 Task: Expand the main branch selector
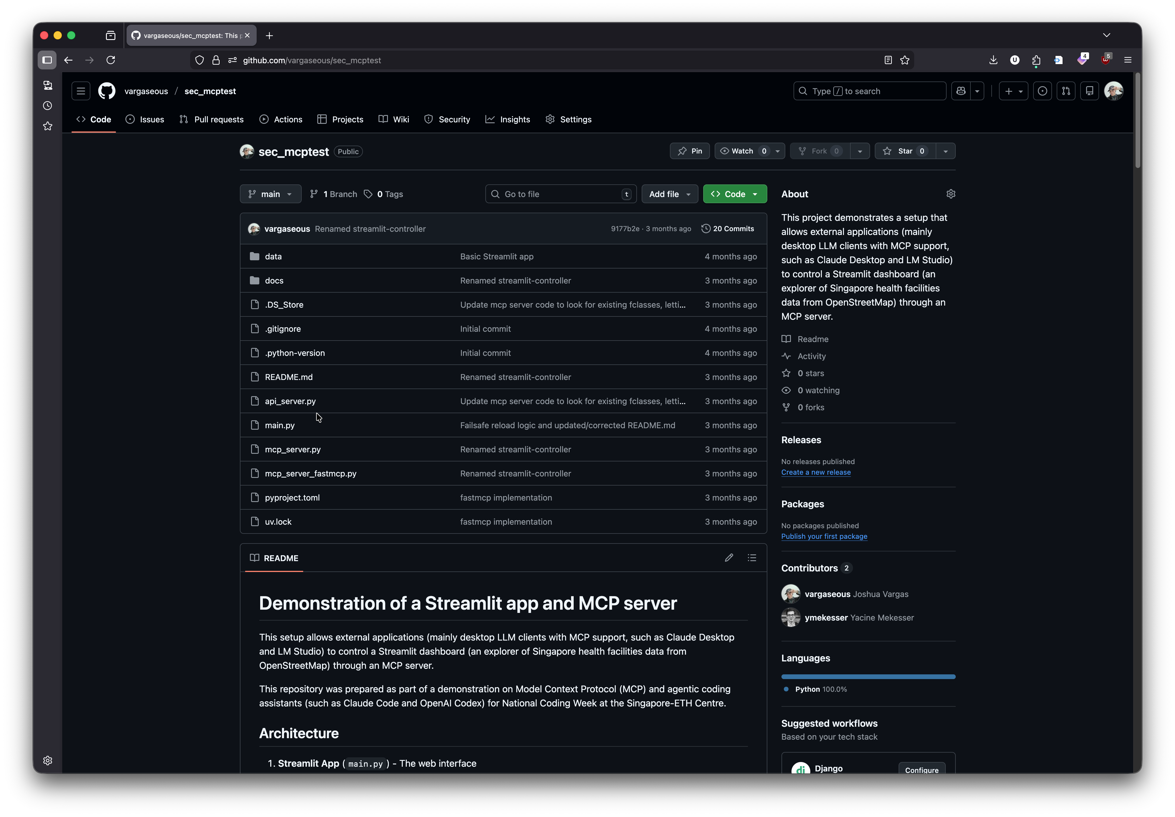tap(270, 194)
